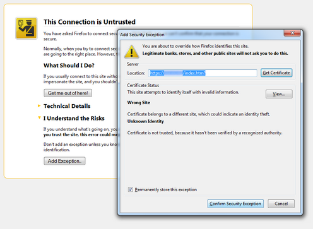The width and height of the screenshot is (313, 229).
Task: Click the Add Exception button
Action: click(64, 161)
